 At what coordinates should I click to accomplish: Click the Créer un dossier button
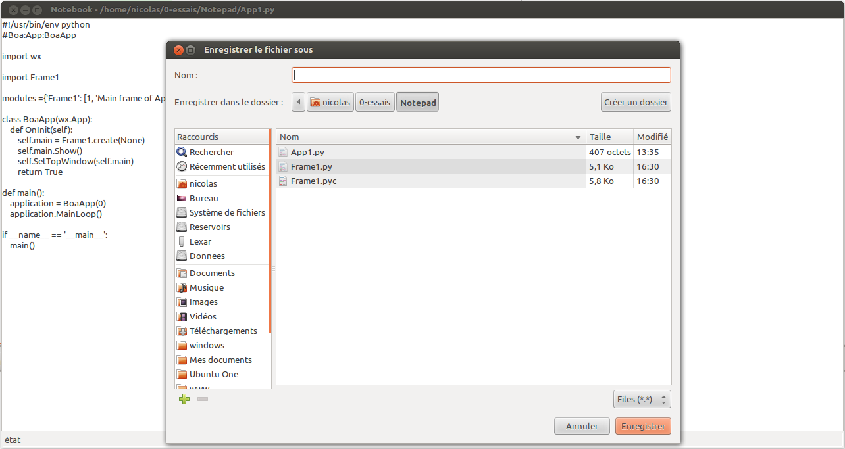coord(636,102)
